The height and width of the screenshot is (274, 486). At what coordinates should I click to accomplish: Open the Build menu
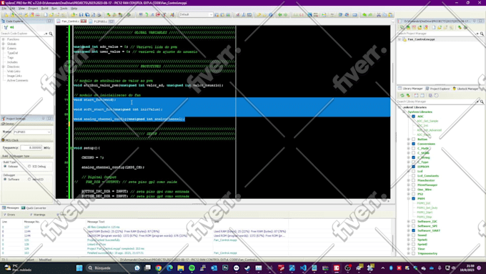44,9
